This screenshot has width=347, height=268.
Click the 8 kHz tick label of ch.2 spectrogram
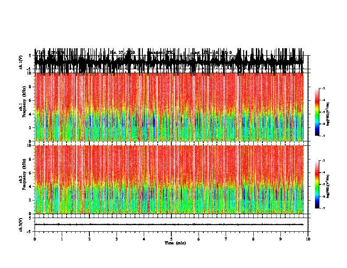[30, 159]
